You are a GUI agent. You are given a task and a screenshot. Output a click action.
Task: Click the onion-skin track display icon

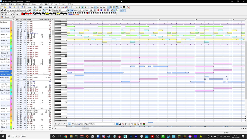112,10
